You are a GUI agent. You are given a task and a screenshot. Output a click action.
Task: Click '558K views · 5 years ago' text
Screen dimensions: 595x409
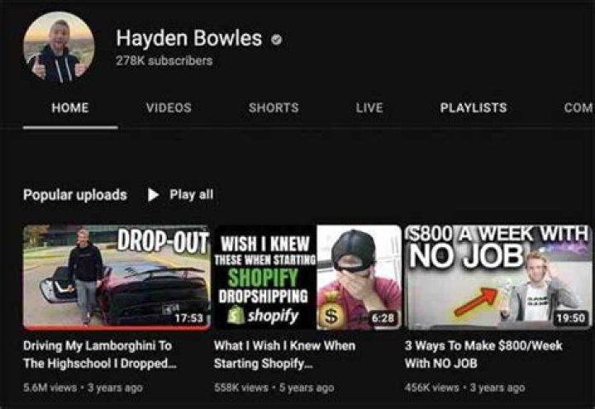[x=274, y=388]
